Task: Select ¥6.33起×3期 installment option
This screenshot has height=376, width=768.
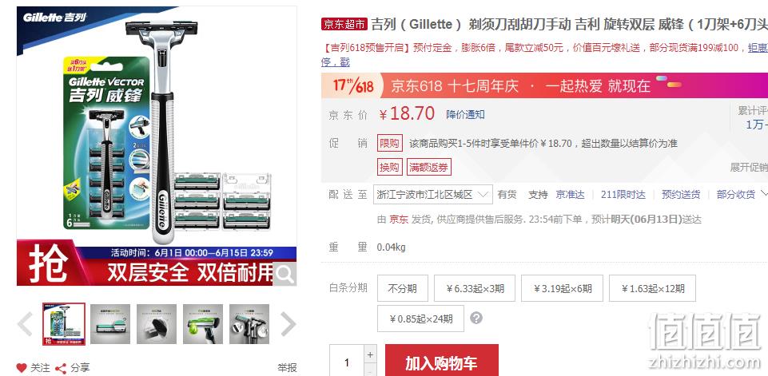Action: pyautogui.click(x=474, y=288)
